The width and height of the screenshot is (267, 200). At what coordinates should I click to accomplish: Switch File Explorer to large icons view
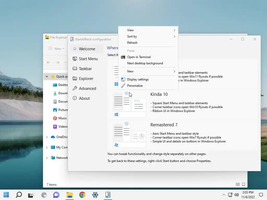click(x=244, y=184)
